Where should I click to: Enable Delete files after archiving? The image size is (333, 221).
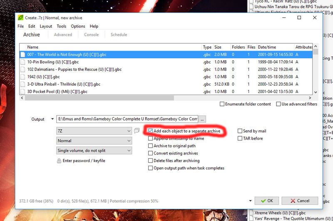pyautogui.click(x=151, y=161)
